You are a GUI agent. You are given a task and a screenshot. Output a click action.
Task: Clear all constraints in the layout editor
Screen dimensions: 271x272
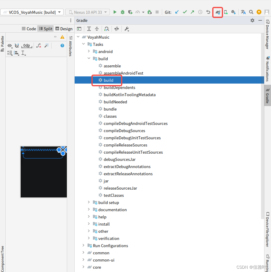point(39,46)
